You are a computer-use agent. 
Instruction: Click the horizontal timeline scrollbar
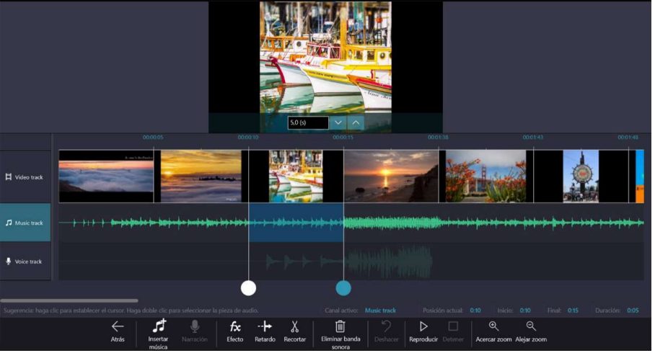click(69, 300)
